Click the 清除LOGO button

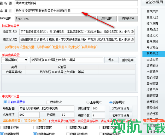click(128, 19)
